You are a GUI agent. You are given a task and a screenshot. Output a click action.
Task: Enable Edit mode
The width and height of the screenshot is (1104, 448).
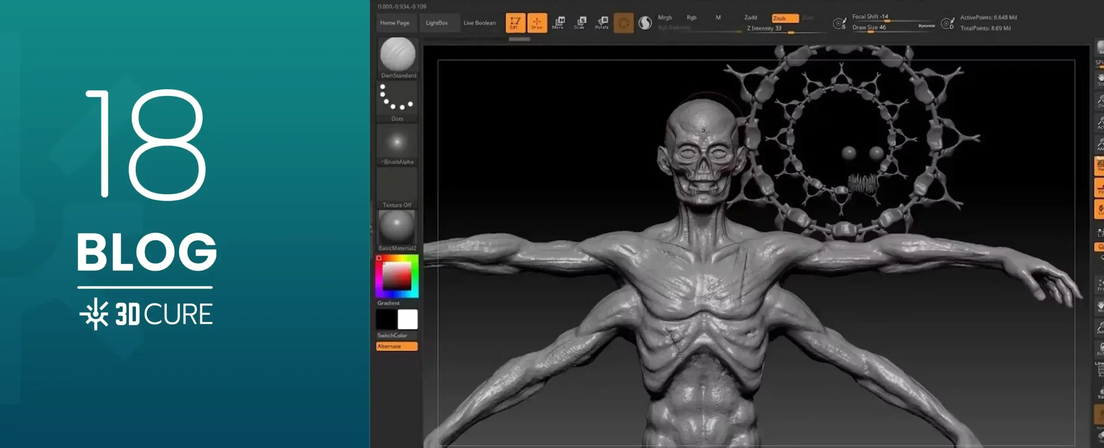pos(516,24)
